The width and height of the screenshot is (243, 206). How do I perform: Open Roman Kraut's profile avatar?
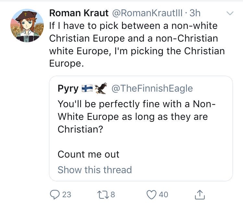pos(27,25)
